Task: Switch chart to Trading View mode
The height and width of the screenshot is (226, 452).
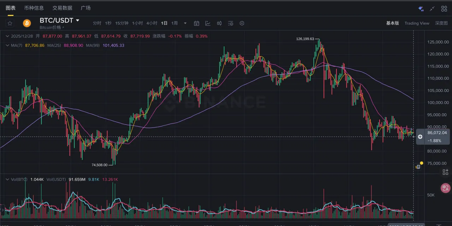Action: [417, 23]
